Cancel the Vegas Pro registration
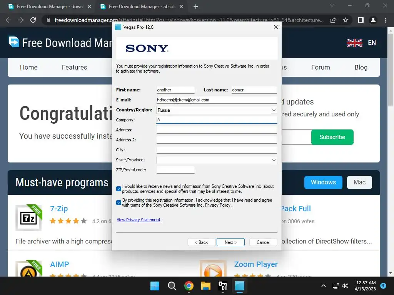Image resolution: width=394 pixels, height=295 pixels. pos(263,242)
